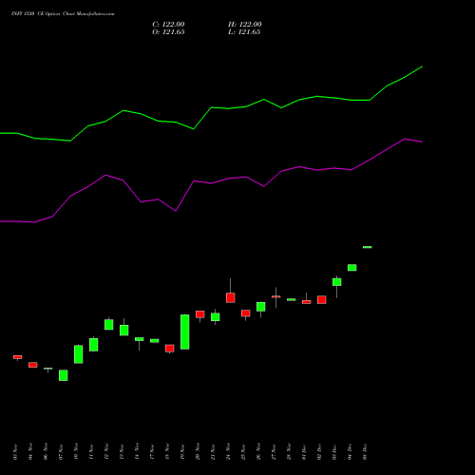Viewport: 475px width, 475px height.
Task: Select the '19 Nov' date label
Action: [x=182, y=452]
